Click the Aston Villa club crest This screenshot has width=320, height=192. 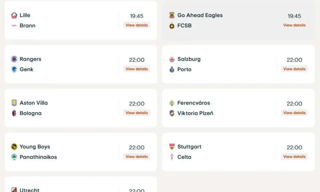coord(14,103)
